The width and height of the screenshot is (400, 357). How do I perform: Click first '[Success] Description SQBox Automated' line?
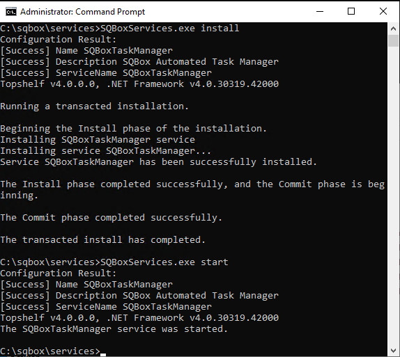(139, 62)
